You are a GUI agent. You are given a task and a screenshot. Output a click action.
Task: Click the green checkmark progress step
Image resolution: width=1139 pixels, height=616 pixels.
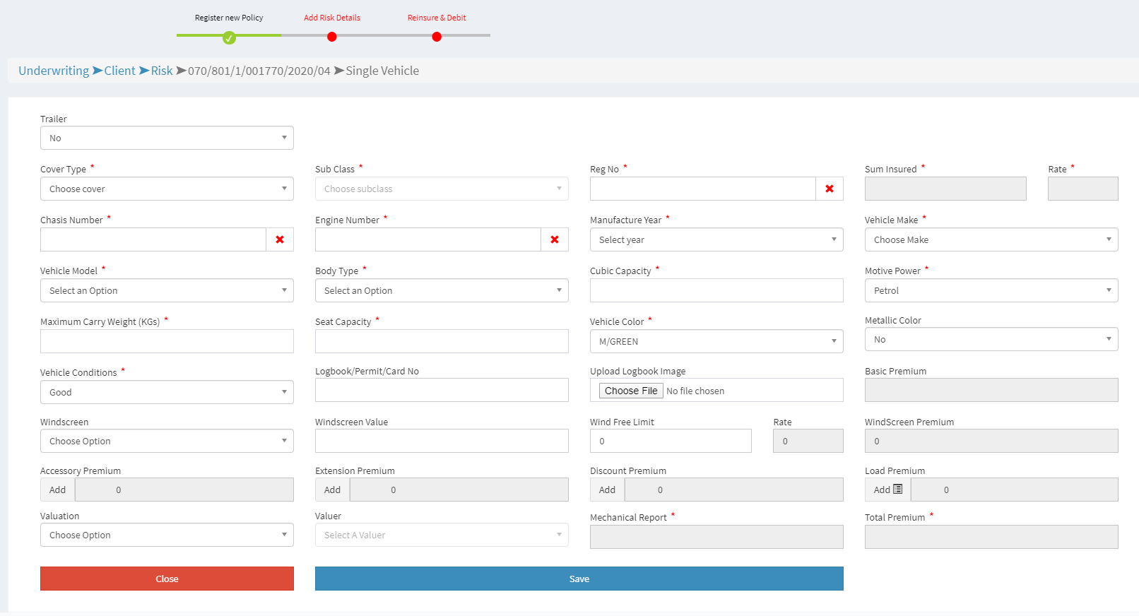(229, 37)
